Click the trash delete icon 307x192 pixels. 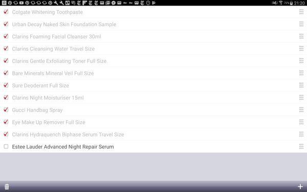pyautogui.click(x=7, y=186)
